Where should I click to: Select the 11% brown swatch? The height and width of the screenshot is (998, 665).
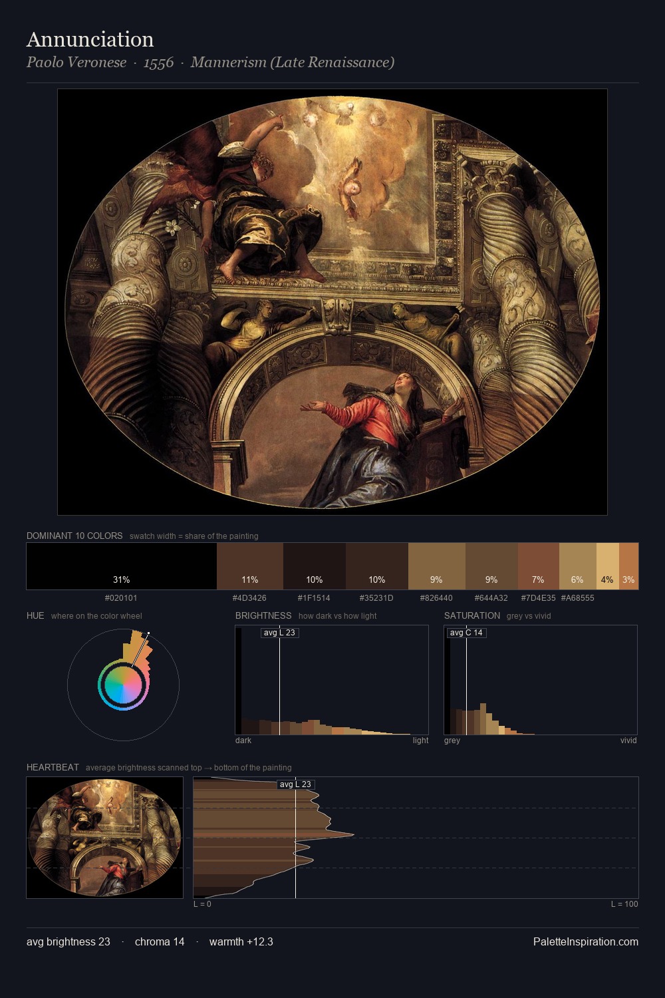coord(250,566)
